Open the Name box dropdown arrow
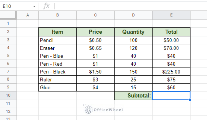207x120 pixels. pos(34,6)
